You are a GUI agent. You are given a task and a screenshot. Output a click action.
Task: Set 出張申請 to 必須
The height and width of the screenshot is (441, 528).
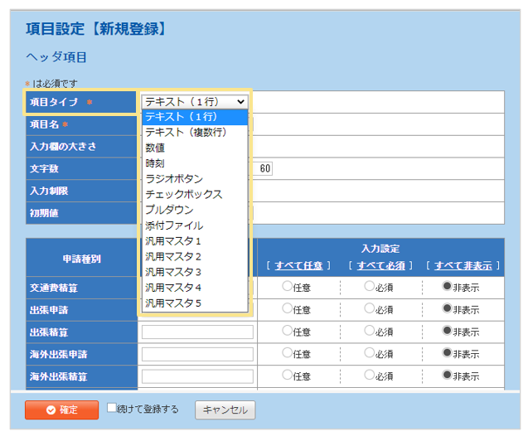370,308
